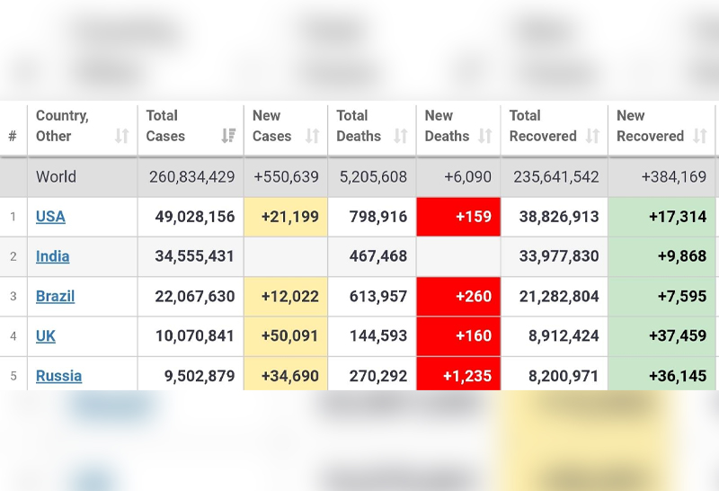Viewport: 719px width, 491px height.
Task: Sort by New Recovered using arrows icon
Action: (x=700, y=136)
